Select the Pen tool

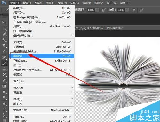pyautogui.click(x=4, y=104)
